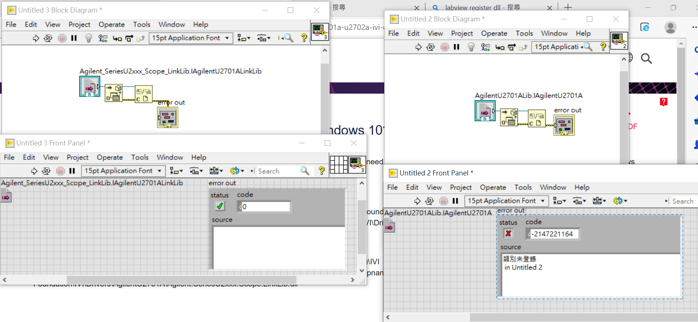Toggle green status checkmark in Untitled 3 error out
Viewport: 698px width, 322px height.
click(219, 206)
